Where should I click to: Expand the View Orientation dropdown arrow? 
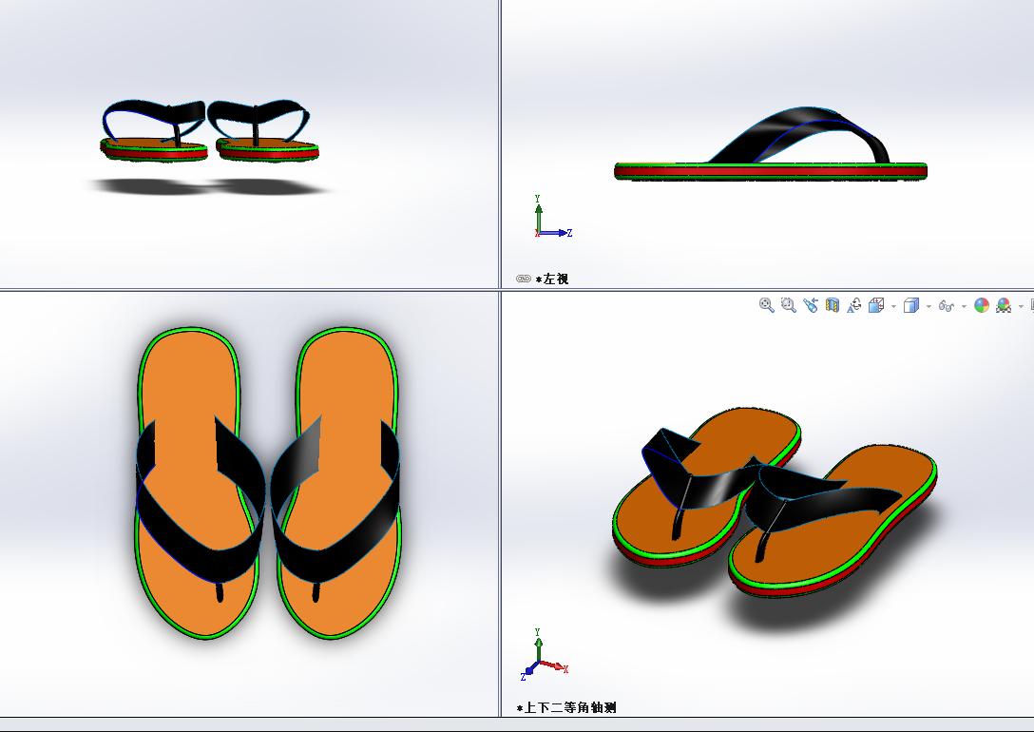(893, 306)
